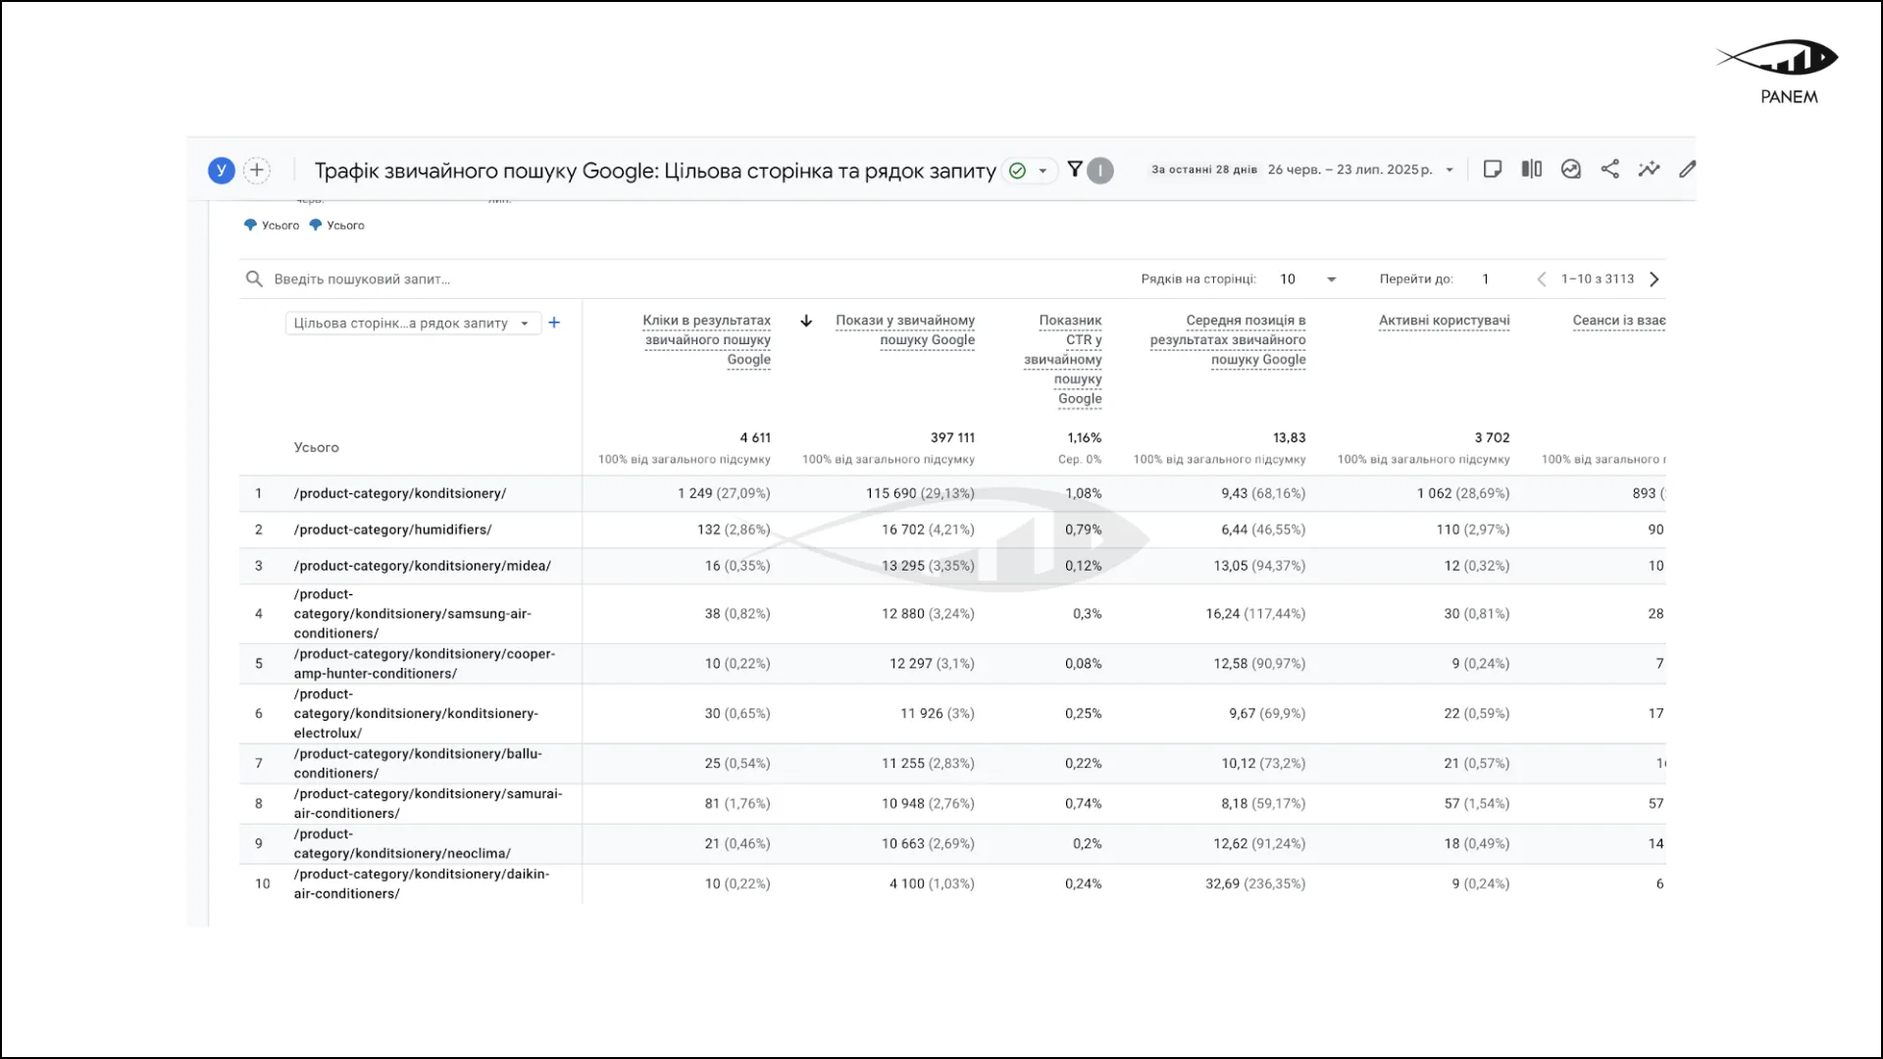The width and height of the screenshot is (1883, 1059).
Task: Share this report via share icon
Action: point(1610,170)
